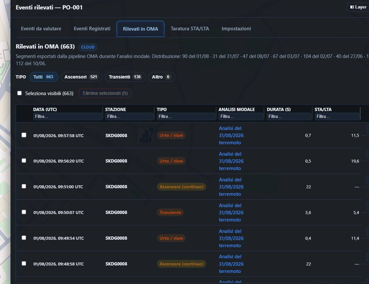Tick checkbox for 09:56:20 UTC event

[24, 161]
